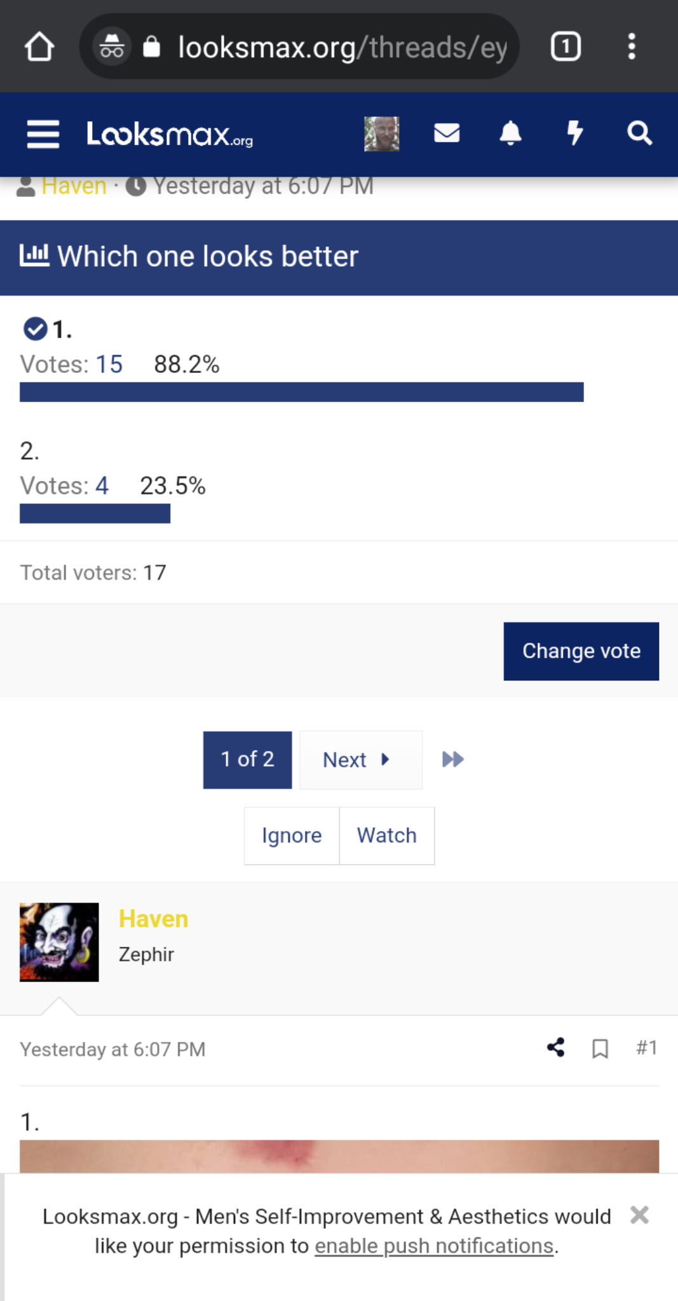Open the site search magnifier
The width and height of the screenshot is (678, 1301).
(639, 133)
